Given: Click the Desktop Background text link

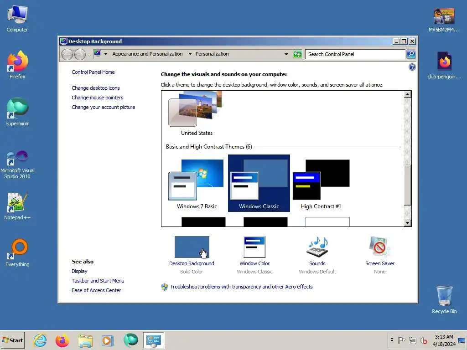Looking at the screenshot, I should click(192, 263).
